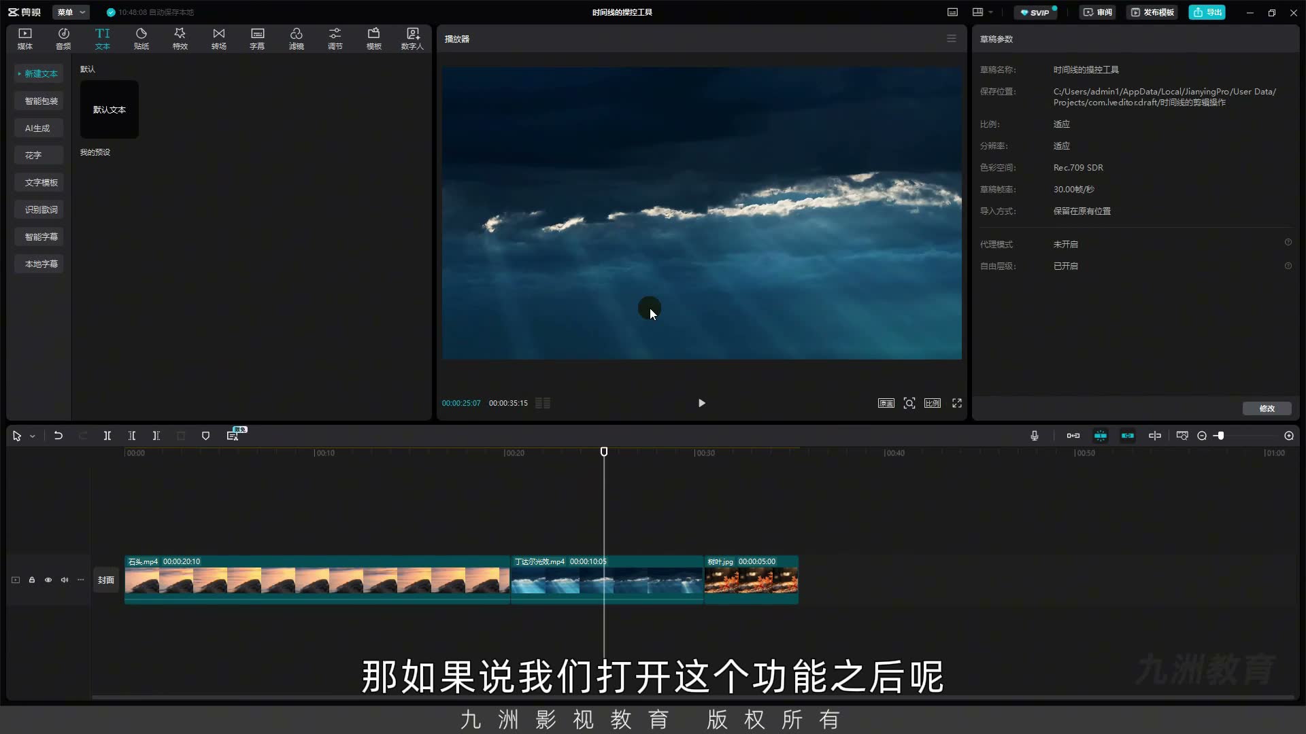This screenshot has width=1306, height=734.
Task: Click the preview zoom focus icon
Action: [909, 403]
